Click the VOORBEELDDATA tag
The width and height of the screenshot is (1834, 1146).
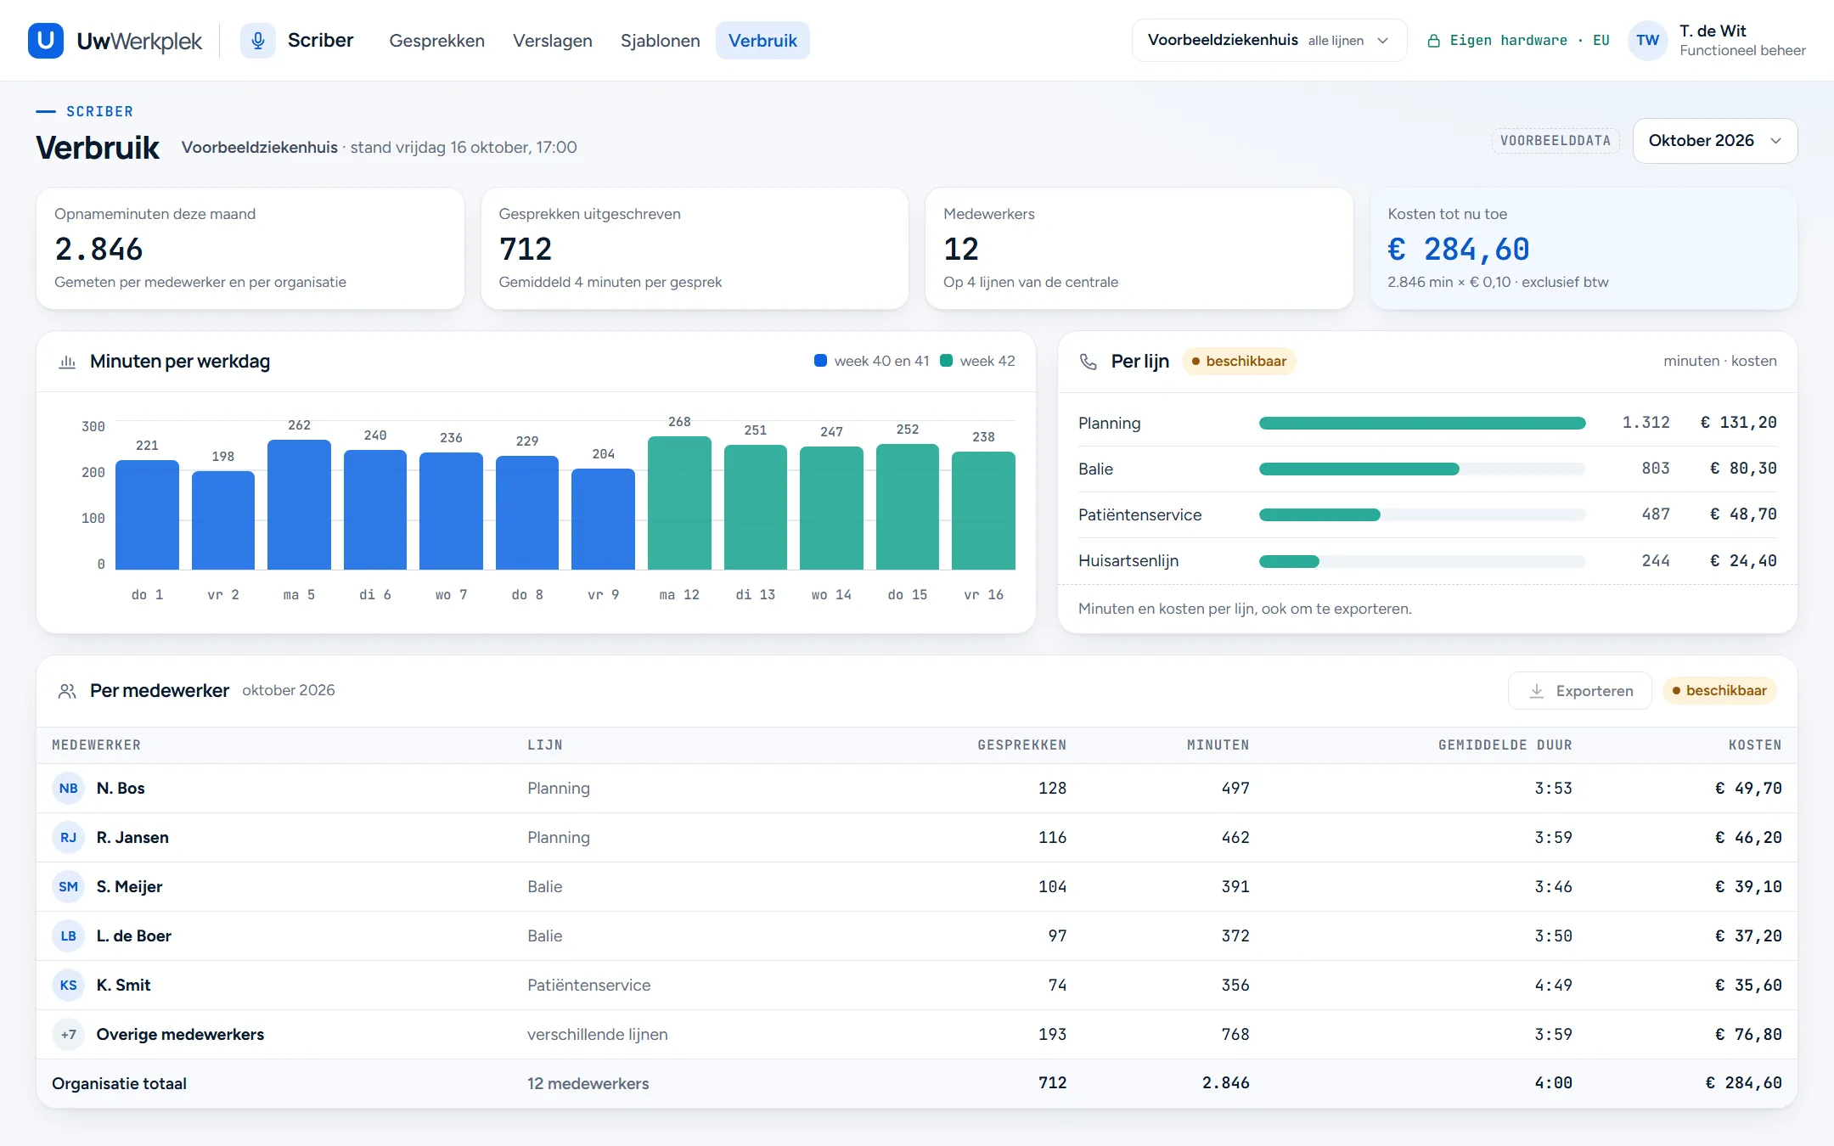pos(1556,141)
